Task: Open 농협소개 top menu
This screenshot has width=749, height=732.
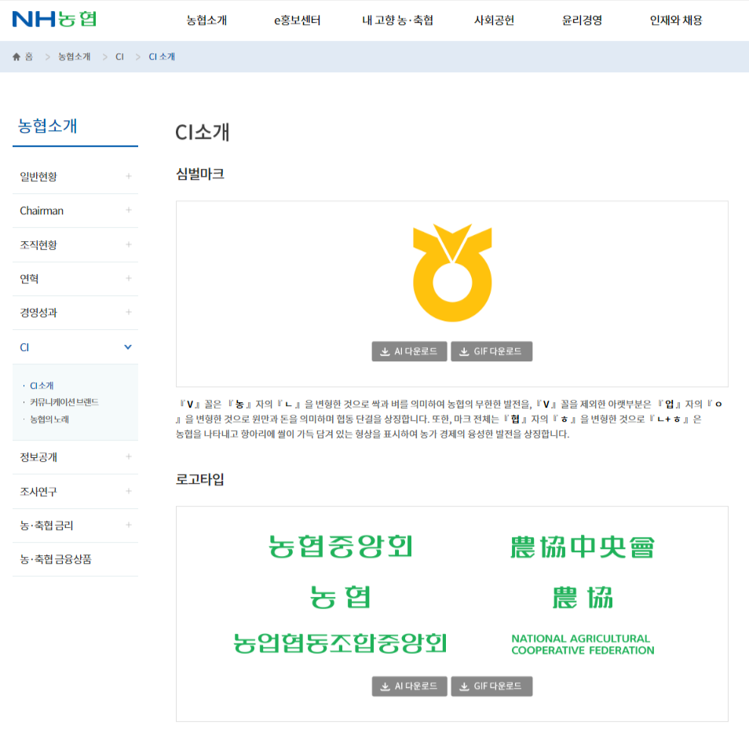Action: pyautogui.click(x=206, y=20)
